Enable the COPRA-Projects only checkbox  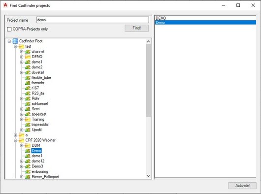coord(9,29)
